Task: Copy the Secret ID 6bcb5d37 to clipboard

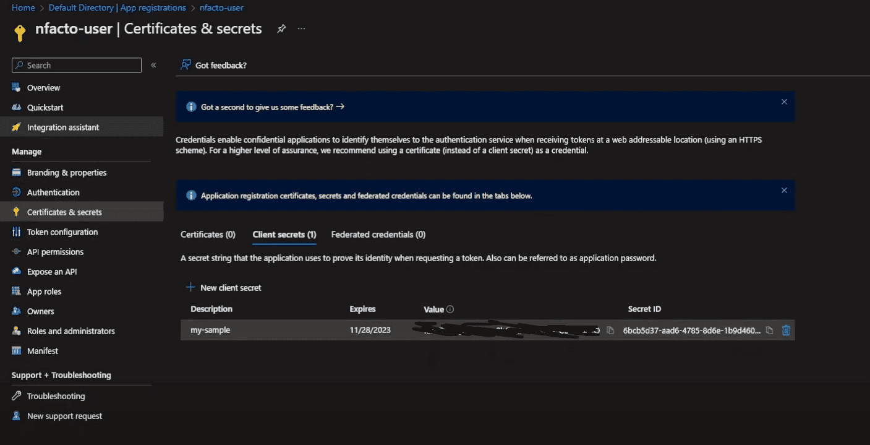Action: click(770, 331)
